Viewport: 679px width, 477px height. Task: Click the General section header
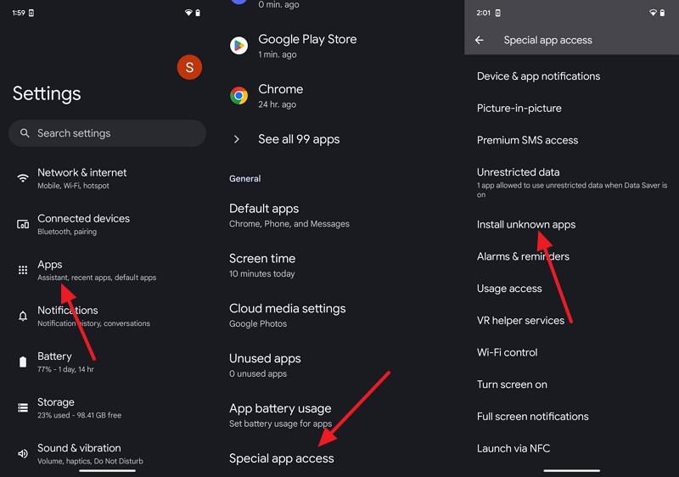pyautogui.click(x=244, y=179)
